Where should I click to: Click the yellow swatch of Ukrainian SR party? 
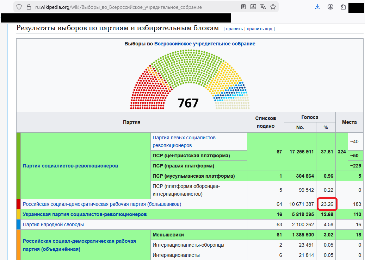[19, 214]
